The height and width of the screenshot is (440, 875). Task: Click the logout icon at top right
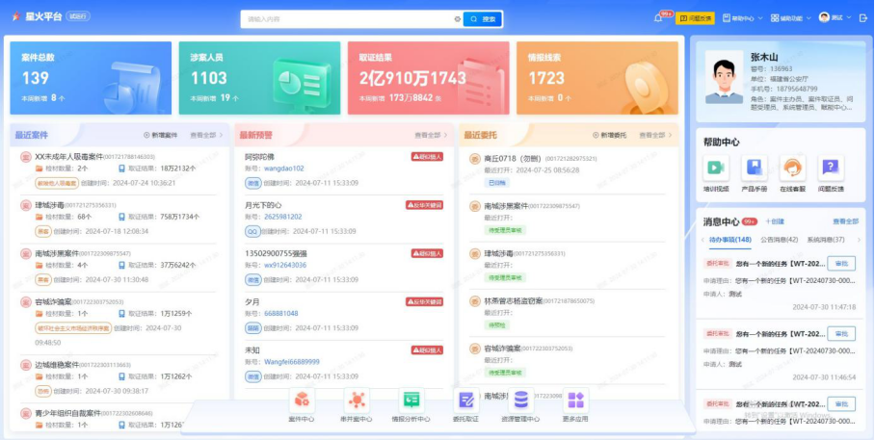point(863,18)
